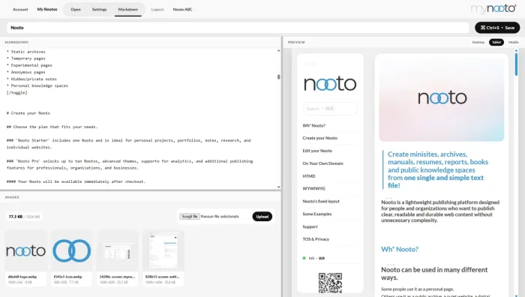Click the QR code in preview sidebar
The height and width of the screenshot is (297, 525).
330,282
